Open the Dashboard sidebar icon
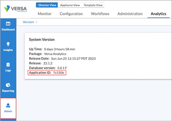This screenshot has width=172, height=121. pos(8,24)
